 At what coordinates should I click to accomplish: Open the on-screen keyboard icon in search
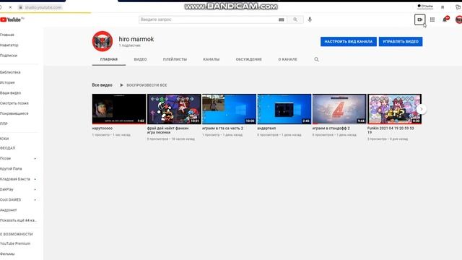pos(282,19)
